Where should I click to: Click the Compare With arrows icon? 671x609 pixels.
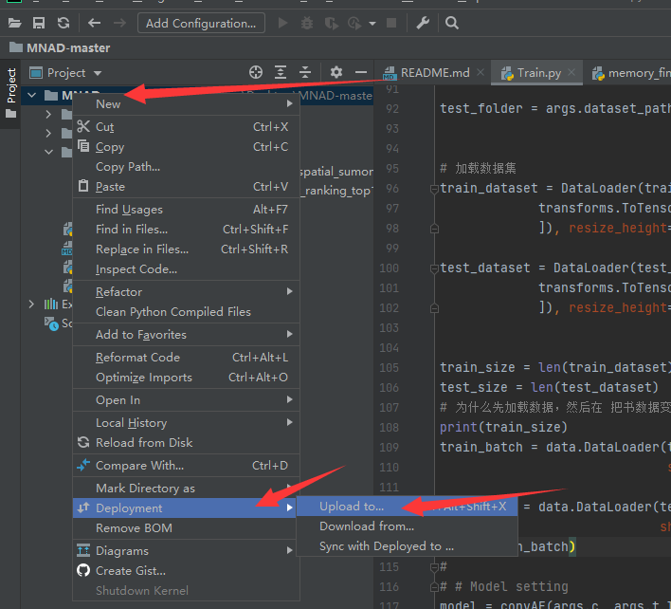coord(83,465)
